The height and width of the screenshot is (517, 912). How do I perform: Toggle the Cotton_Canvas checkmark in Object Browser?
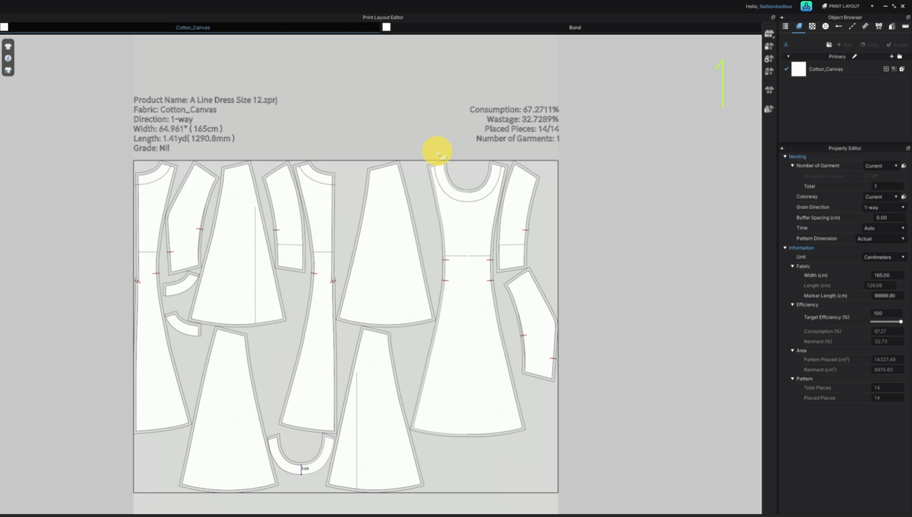point(786,69)
